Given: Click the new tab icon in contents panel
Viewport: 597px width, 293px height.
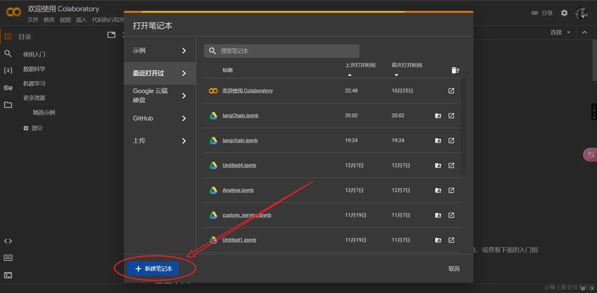Looking at the screenshot, I should [x=111, y=35].
